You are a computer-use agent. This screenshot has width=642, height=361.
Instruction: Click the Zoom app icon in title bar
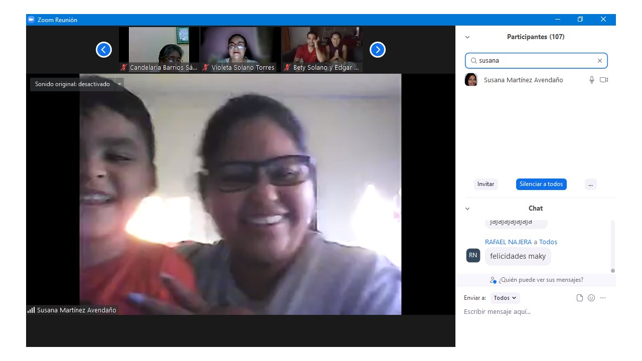tap(31, 20)
